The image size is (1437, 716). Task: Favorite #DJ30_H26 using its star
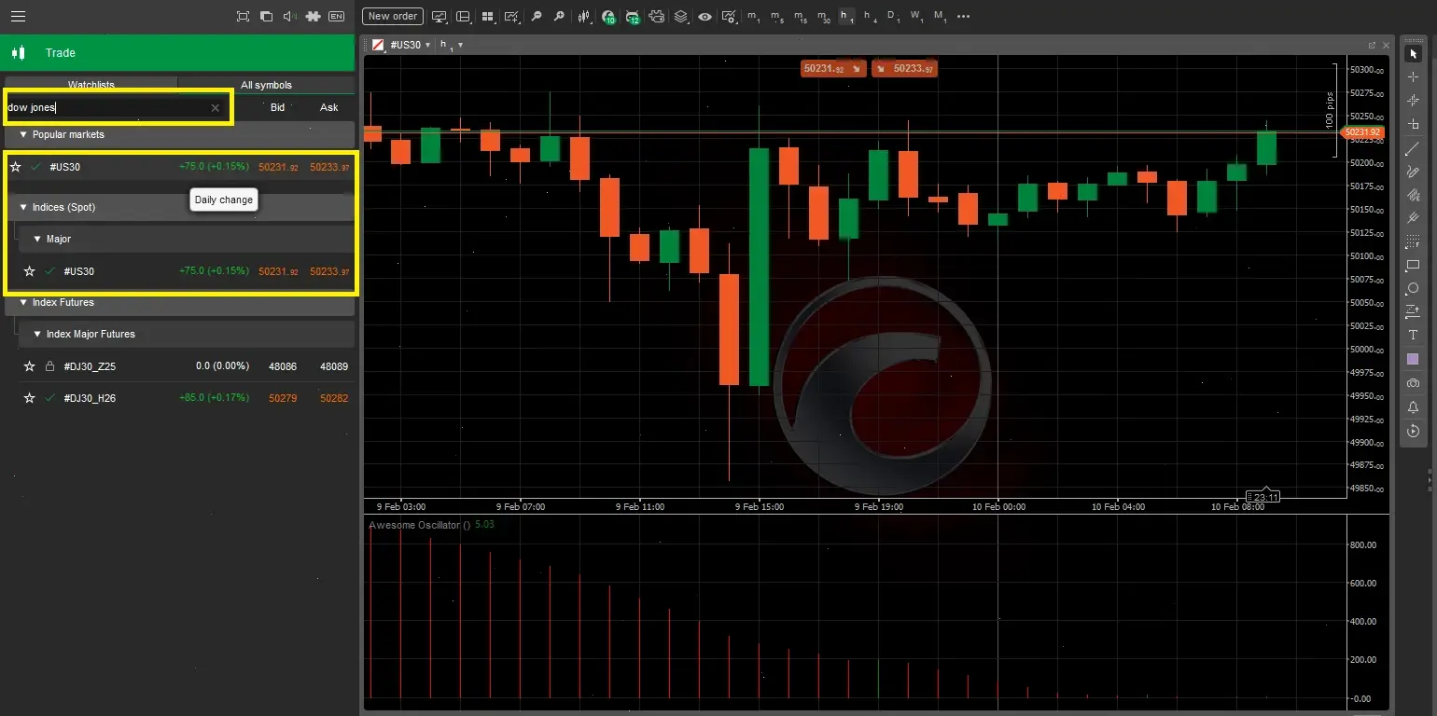28,397
